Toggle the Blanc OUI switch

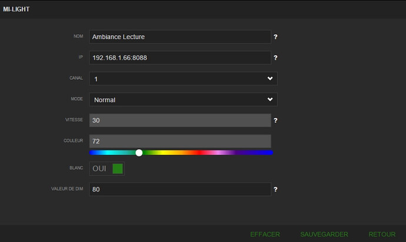point(107,169)
